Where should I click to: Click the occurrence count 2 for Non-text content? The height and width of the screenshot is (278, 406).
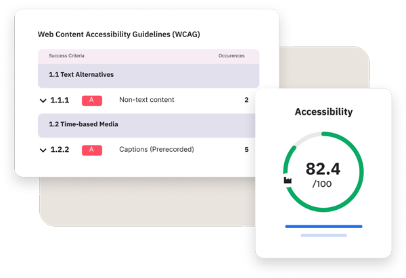(x=246, y=100)
